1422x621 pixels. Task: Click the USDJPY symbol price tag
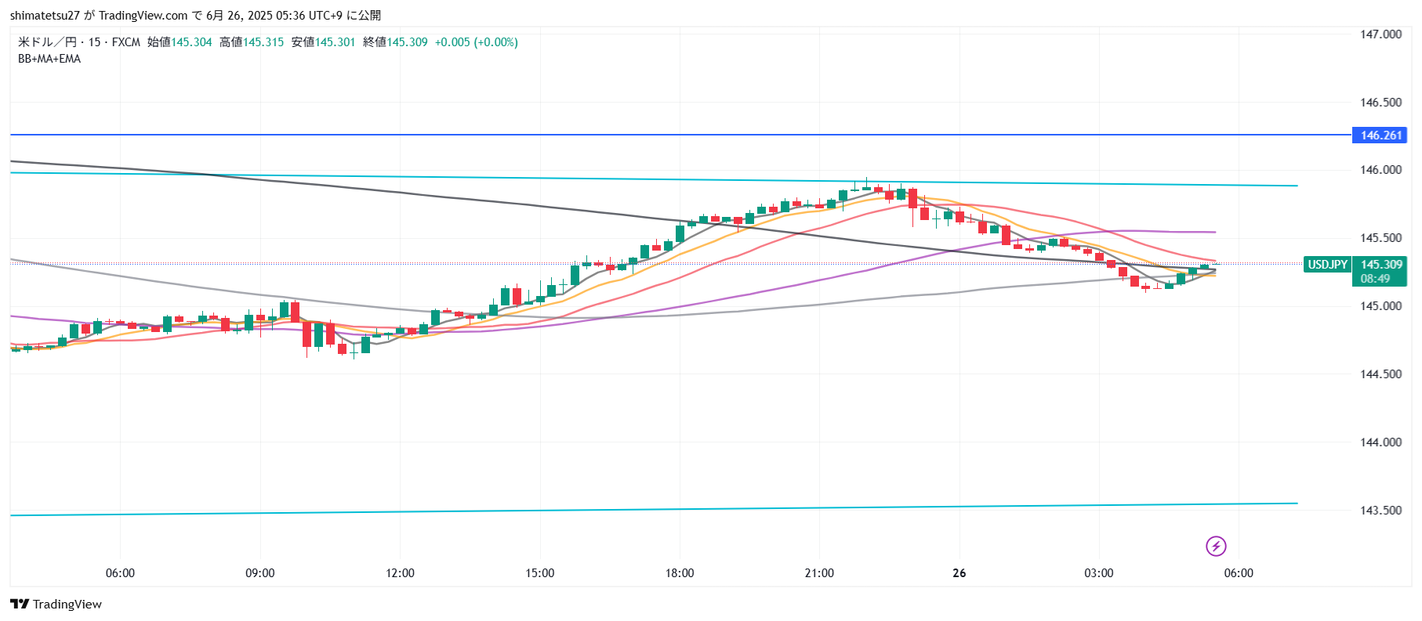[x=1327, y=265]
